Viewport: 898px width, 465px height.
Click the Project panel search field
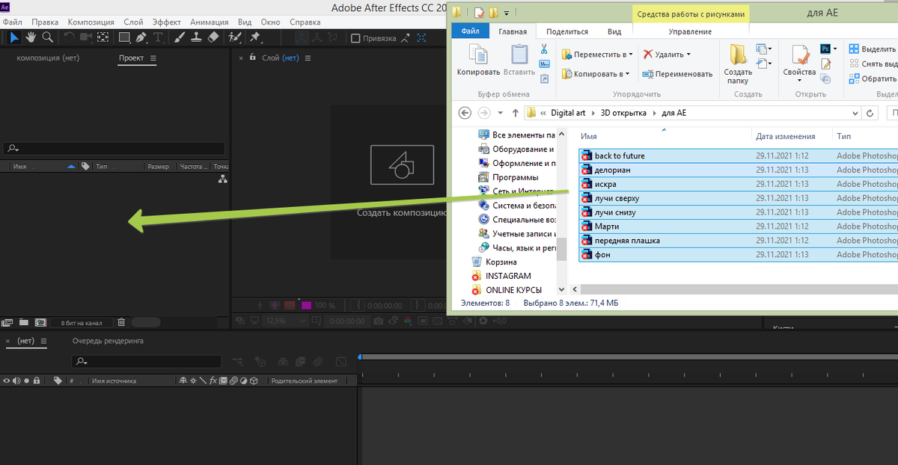[x=114, y=149]
